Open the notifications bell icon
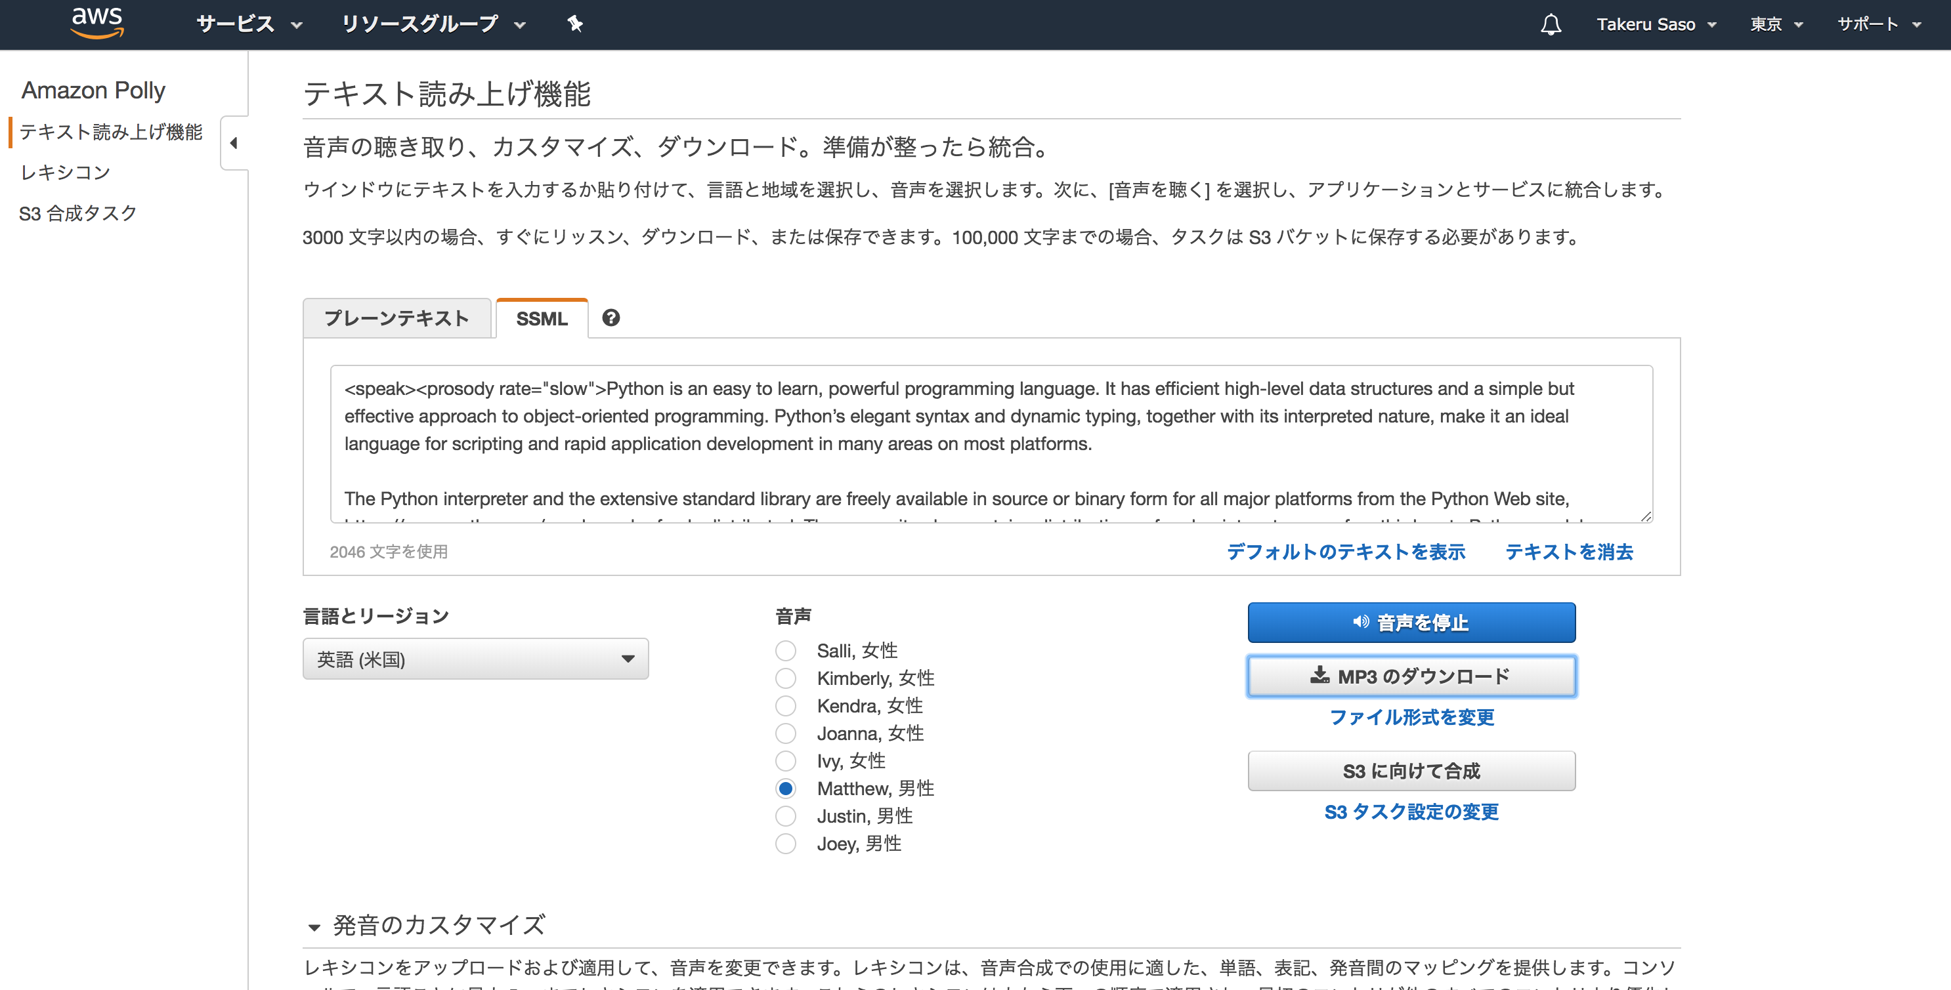The height and width of the screenshot is (990, 1951). 1551,24
